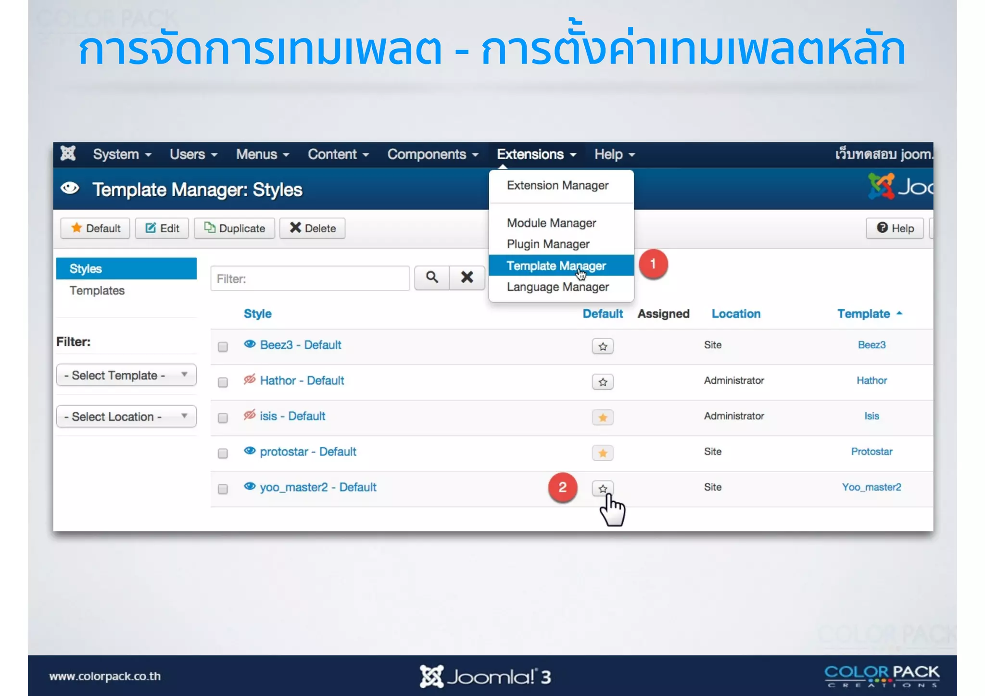Open the Hathor - Default style link

click(302, 380)
